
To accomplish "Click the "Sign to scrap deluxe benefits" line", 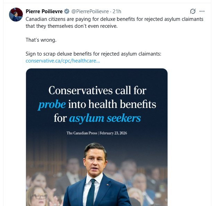I will pos(94,54).
